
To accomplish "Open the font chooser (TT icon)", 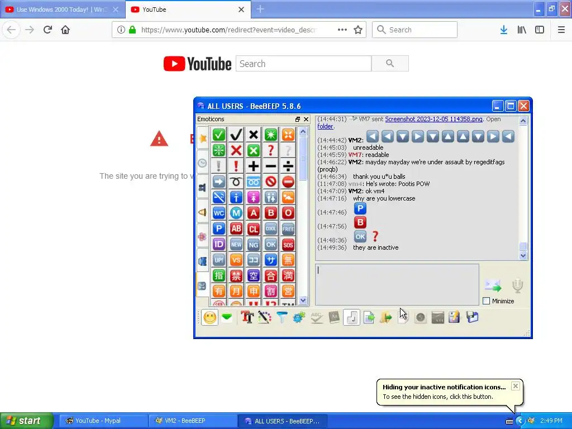I will tap(247, 317).
